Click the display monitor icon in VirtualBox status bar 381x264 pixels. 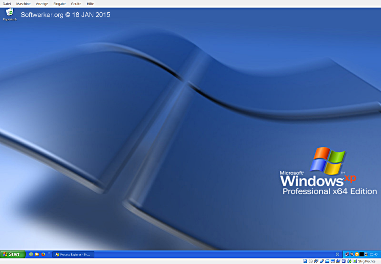[x=333, y=261]
